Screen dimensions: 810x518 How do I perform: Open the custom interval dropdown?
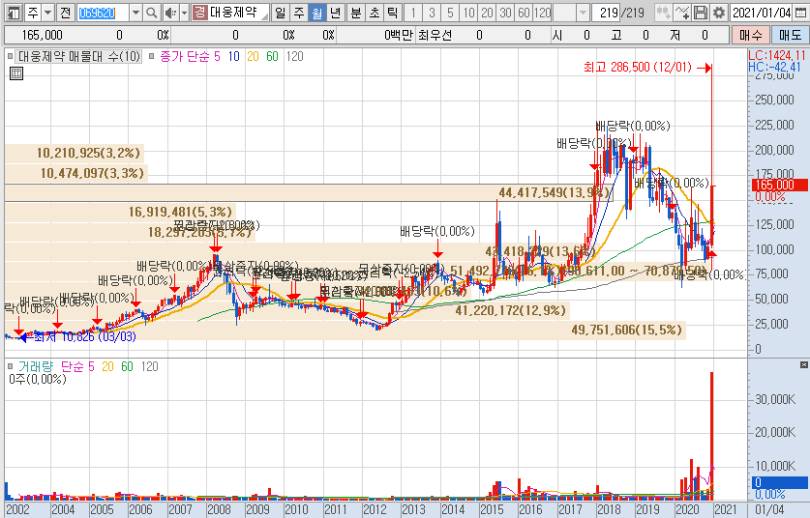pos(583,13)
